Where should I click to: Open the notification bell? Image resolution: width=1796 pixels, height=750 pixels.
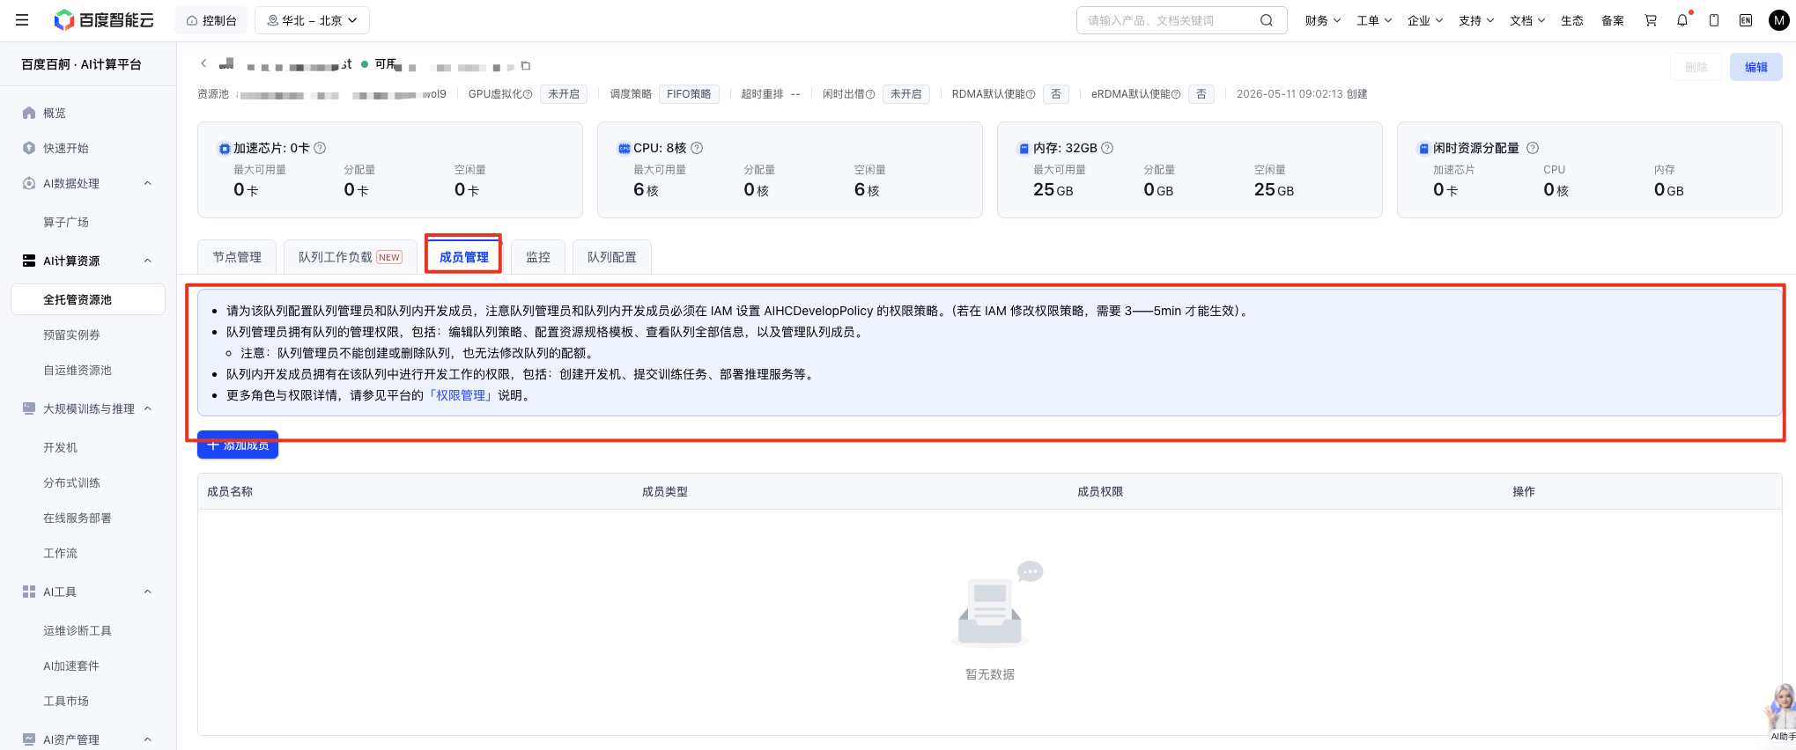click(1682, 20)
